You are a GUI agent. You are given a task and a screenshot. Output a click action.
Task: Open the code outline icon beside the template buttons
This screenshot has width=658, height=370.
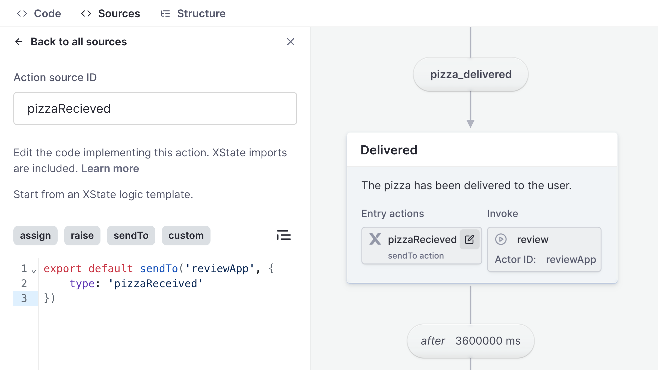(x=284, y=235)
